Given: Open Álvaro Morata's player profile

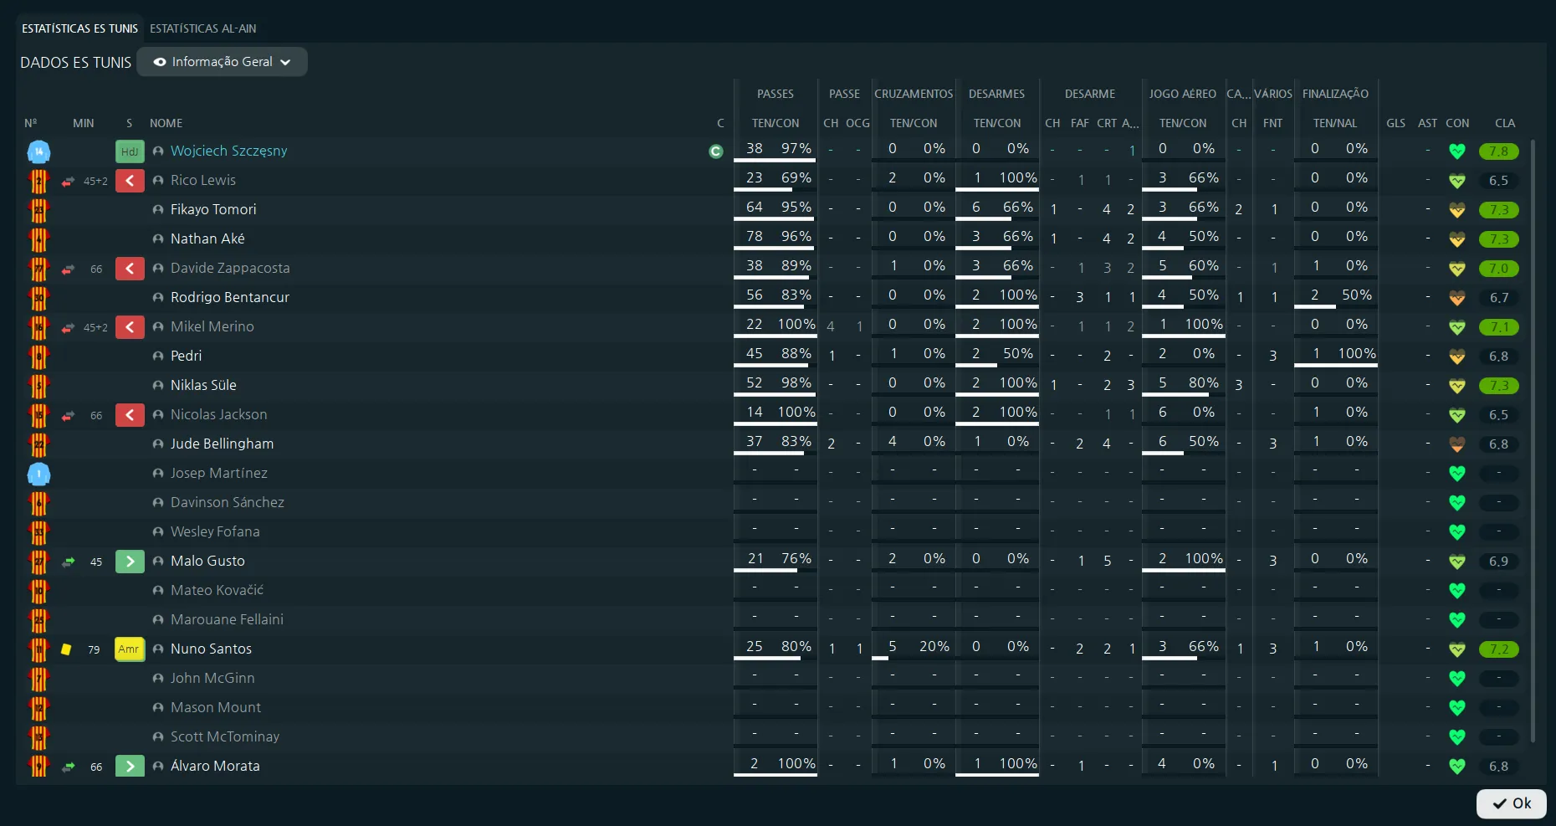Looking at the screenshot, I should click(215, 767).
